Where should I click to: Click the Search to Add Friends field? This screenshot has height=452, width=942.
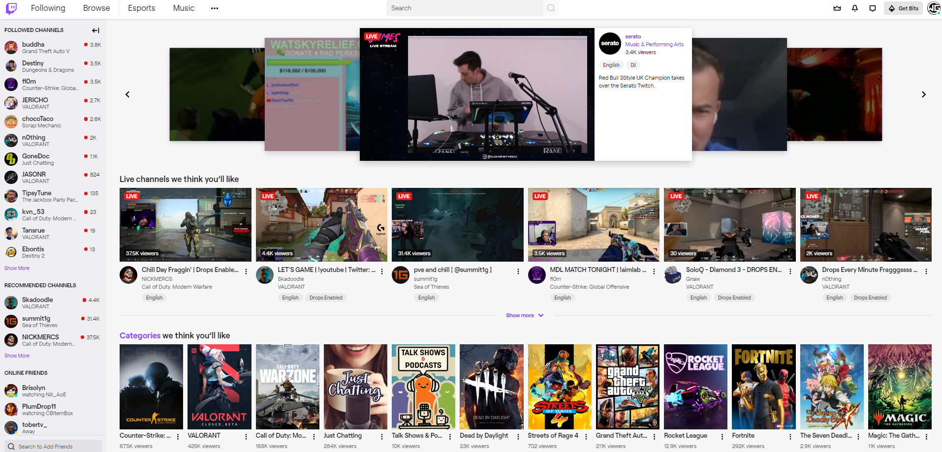[54, 446]
